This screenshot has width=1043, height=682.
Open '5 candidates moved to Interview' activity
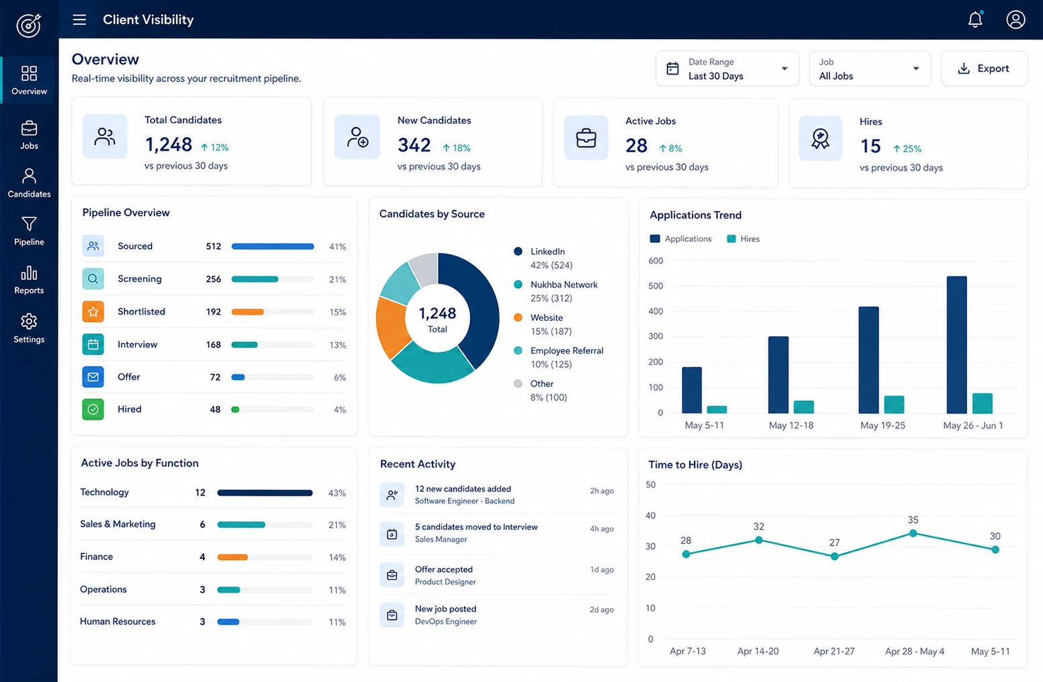[497, 533]
